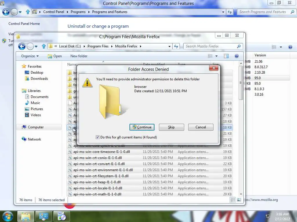Viewport: 297px width, 222px height.
Task: Open the Organize menu
Action: click(x=30, y=56)
